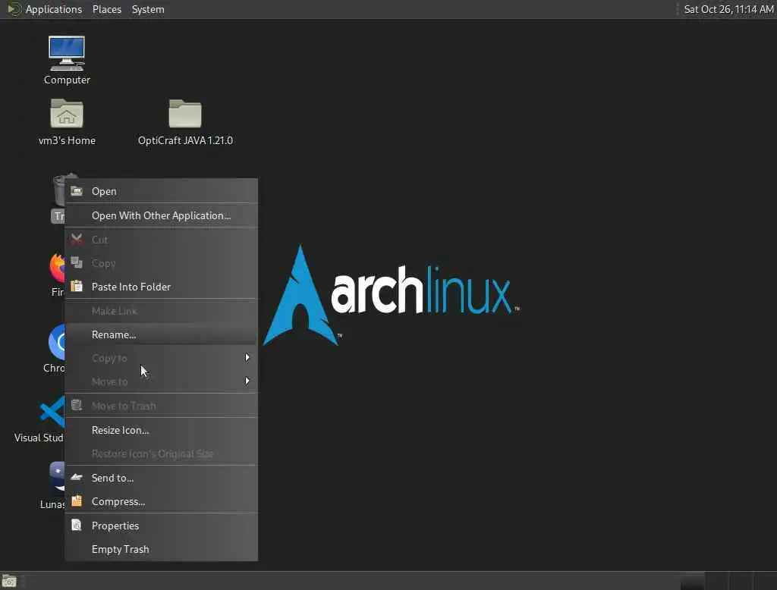Image resolution: width=777 pixels, height=590 pixels.
Task: Expand the Copy to submenu arrow
Action: click(x=247, y=357)
